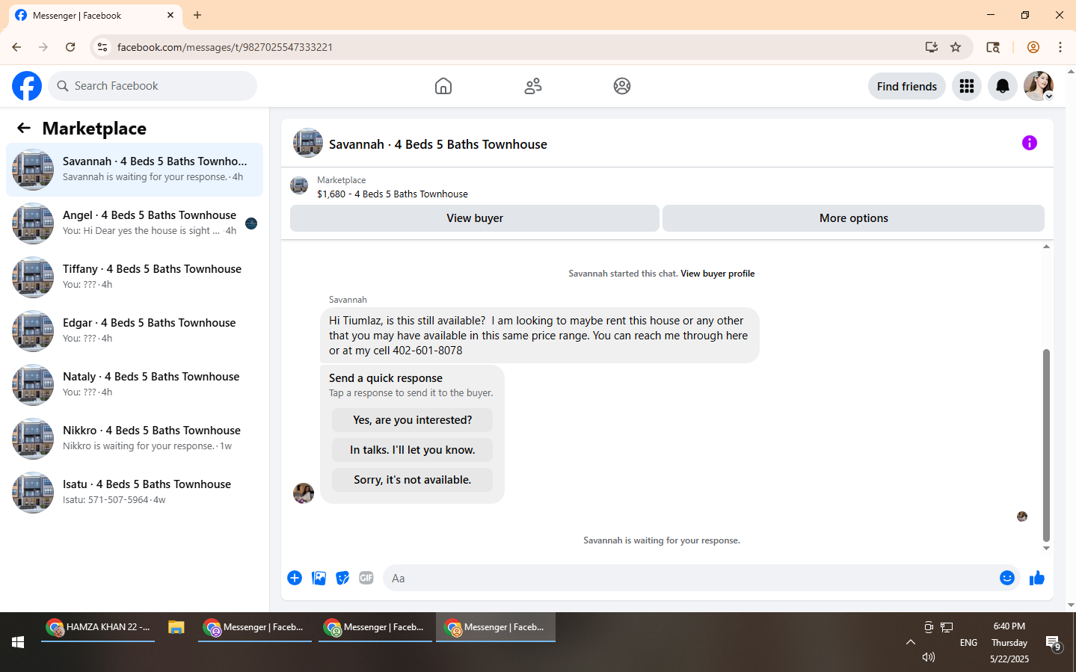
Task: Click Savannah's phone number message bubble
Action: pos(540,336)
